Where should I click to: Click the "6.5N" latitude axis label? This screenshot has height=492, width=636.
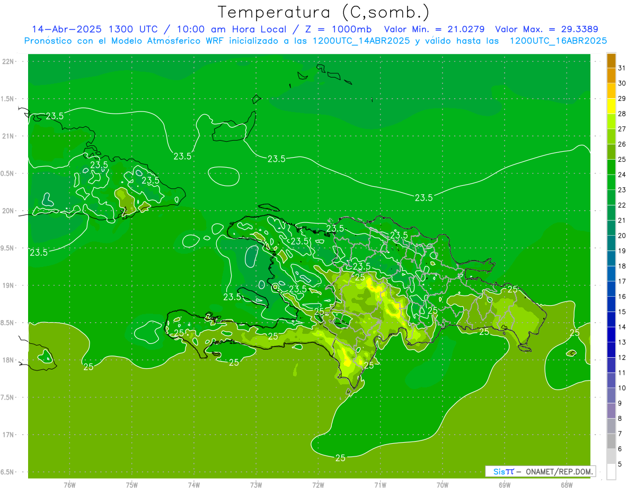pyautogui.click(x=7, y=472)
